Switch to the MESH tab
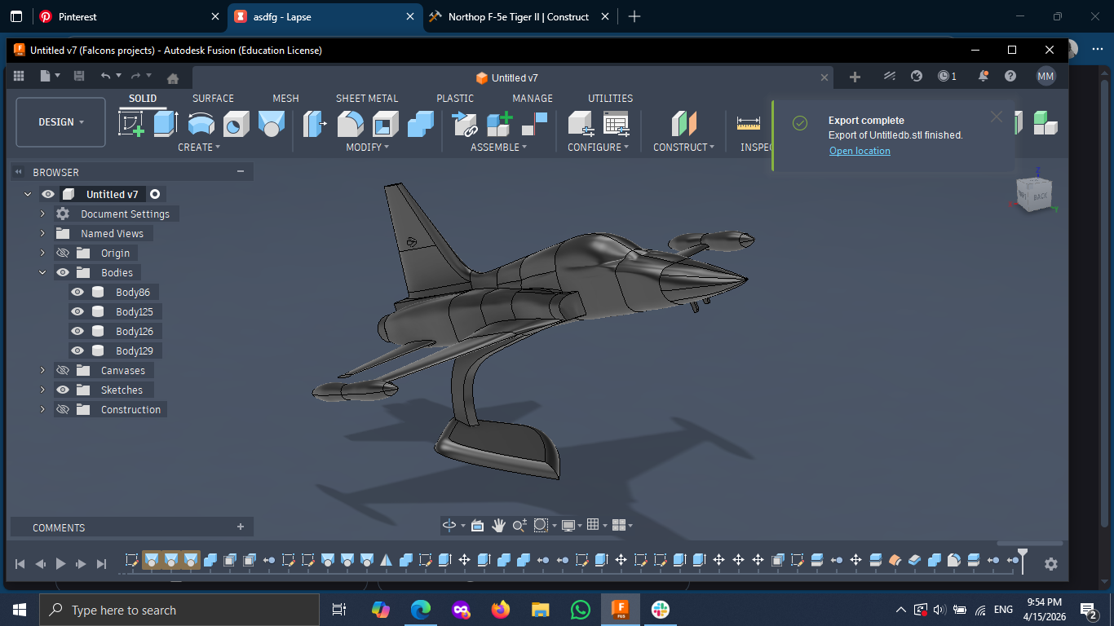 pos(285,98)
